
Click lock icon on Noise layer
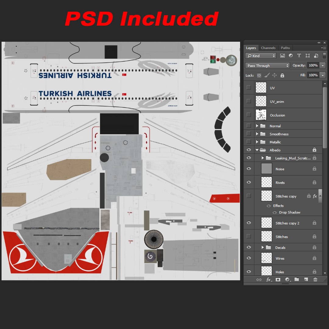click(x=314, y=168)
